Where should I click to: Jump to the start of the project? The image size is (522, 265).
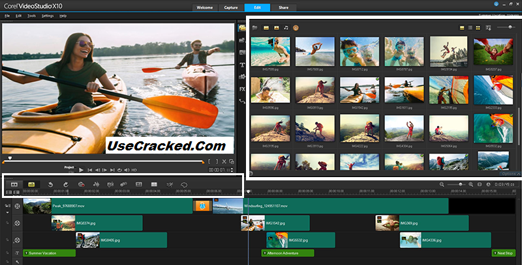click(89, 170)
